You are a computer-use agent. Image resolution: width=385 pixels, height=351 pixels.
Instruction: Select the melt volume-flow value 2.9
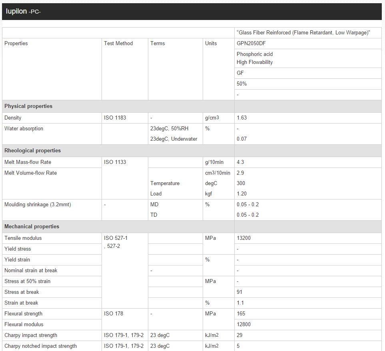coord(240,173)
